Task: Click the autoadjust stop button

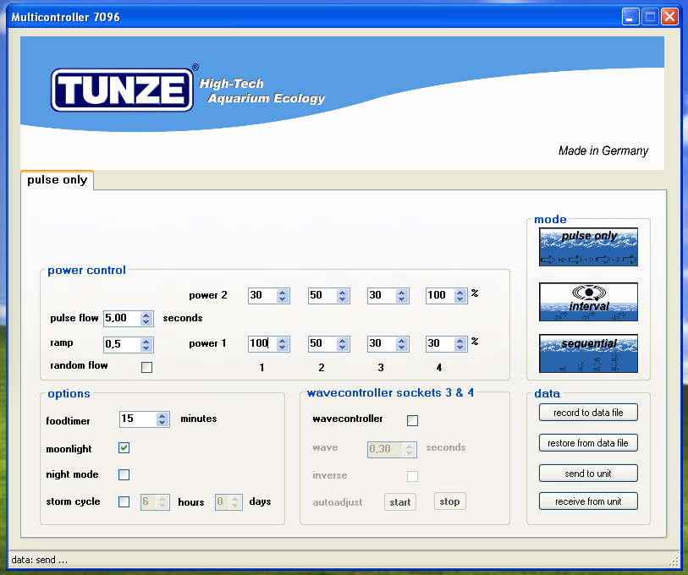Action: (x=449, y=501)
